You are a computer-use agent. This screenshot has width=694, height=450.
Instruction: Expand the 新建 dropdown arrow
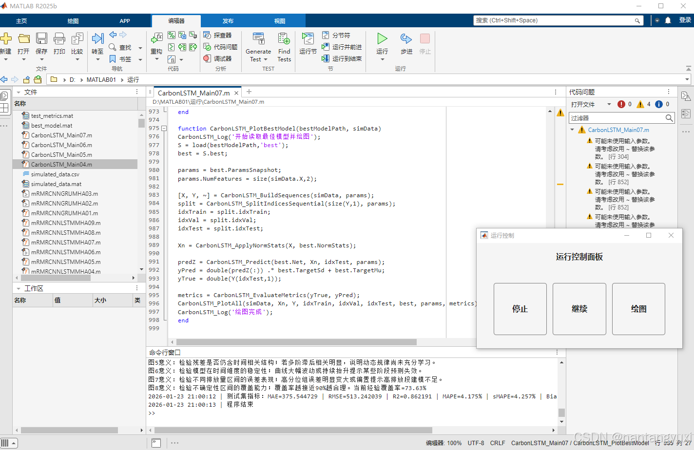6,59
